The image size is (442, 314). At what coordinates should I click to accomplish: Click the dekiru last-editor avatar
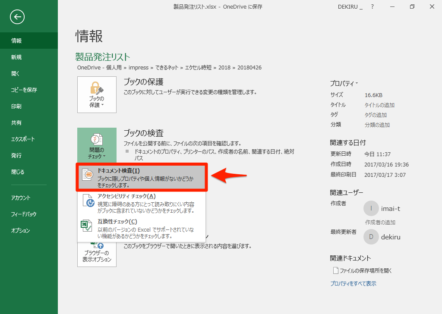click(370, 237)
